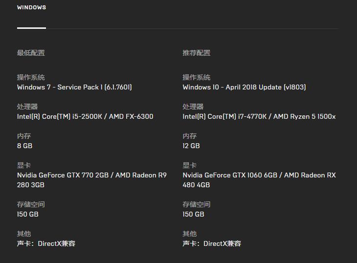The image size is (357, 263).
Task: Click the Windows 7 Service Pack 1 text
Action: click(x=74, y=87)
